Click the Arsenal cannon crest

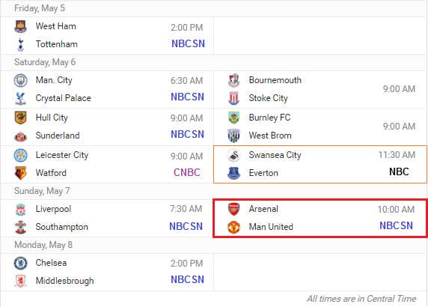pos(233,209)
